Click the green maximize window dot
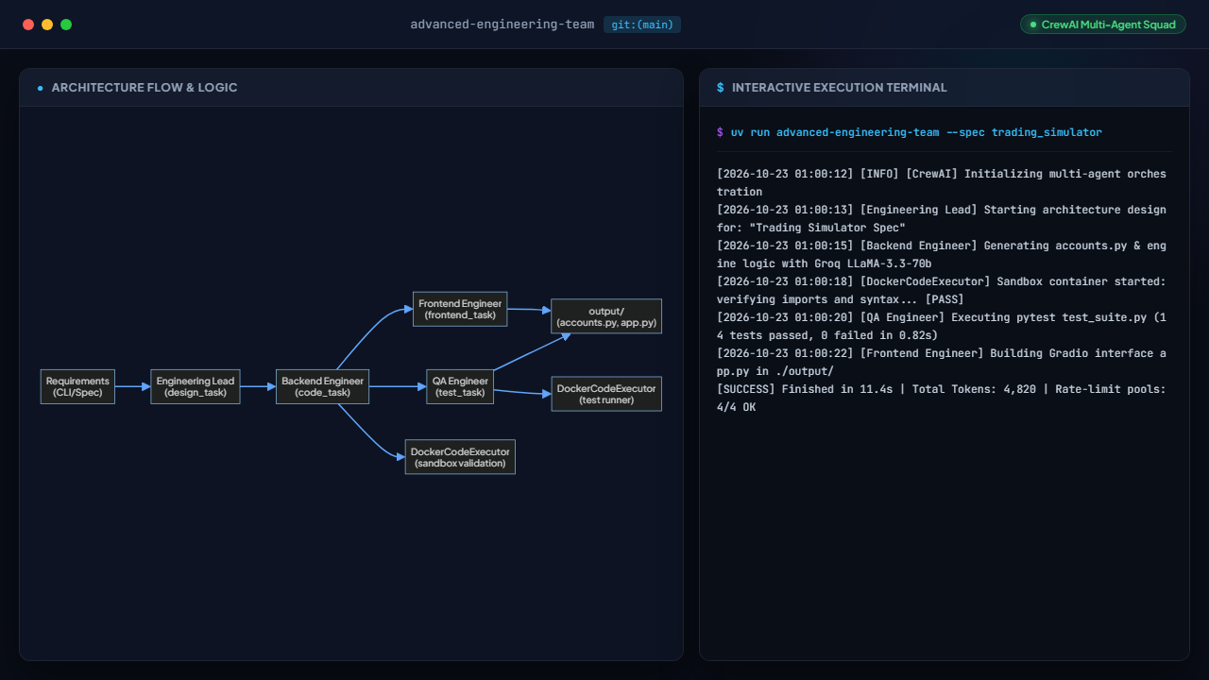Screen dimensions: 1209x680 (x=66, y=25)
